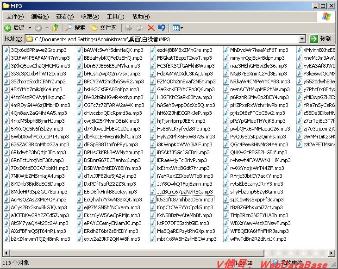Open the Forward history dropdown arrow

(47, 28)
